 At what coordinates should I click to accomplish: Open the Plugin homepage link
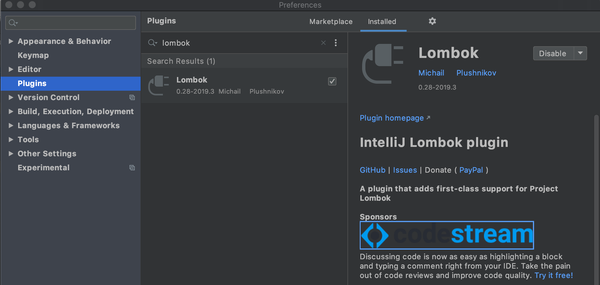click(x=395, y=118)
